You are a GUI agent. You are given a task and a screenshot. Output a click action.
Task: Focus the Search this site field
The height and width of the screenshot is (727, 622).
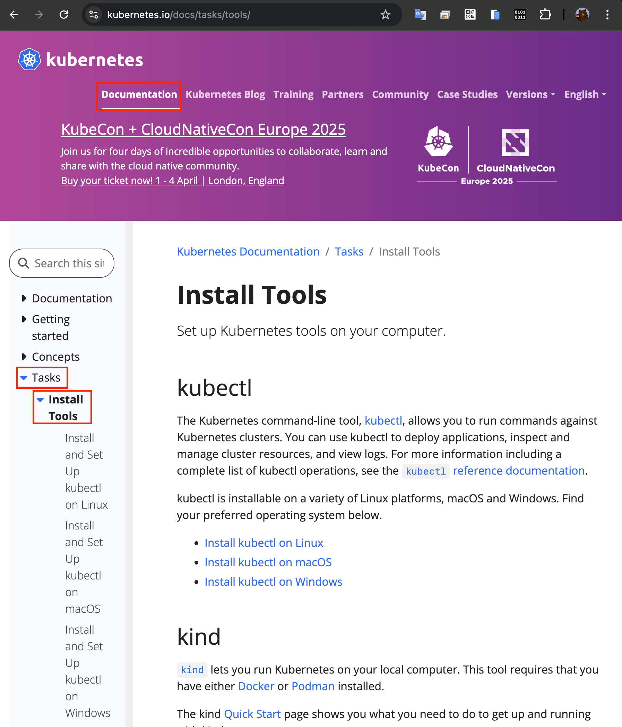tap(62, 263)
